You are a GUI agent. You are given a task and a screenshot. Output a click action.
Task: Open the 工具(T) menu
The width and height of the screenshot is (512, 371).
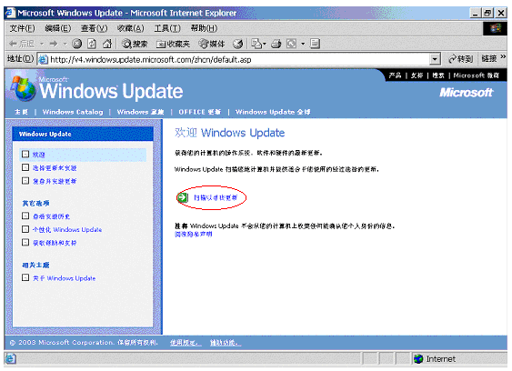pyautogui.click(x=167, y=28)
